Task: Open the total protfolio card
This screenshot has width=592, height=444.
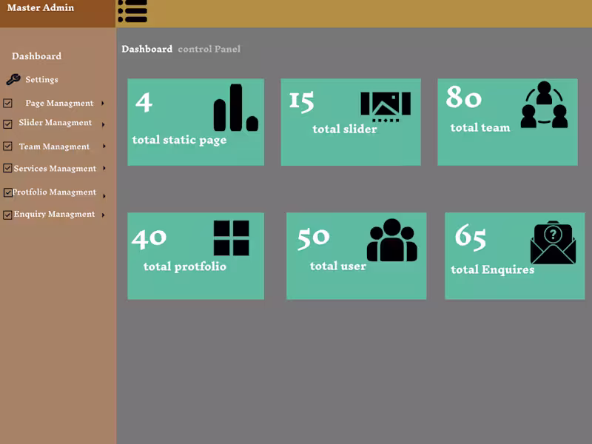Action: [195, 256]
